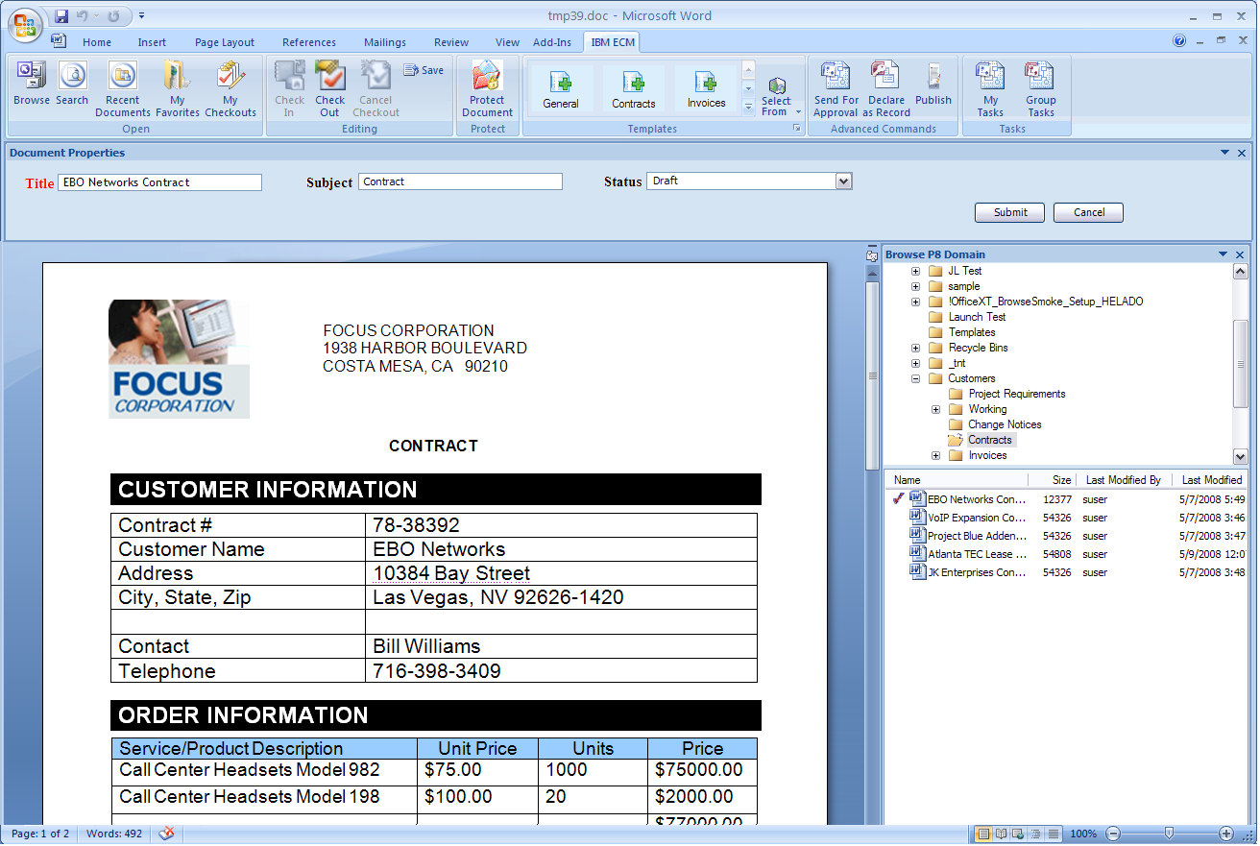The height and width of the screenshot is (846, 1260).
Task: Click the Publish icon
Action: pyautogui.click(x=933, y=84)
